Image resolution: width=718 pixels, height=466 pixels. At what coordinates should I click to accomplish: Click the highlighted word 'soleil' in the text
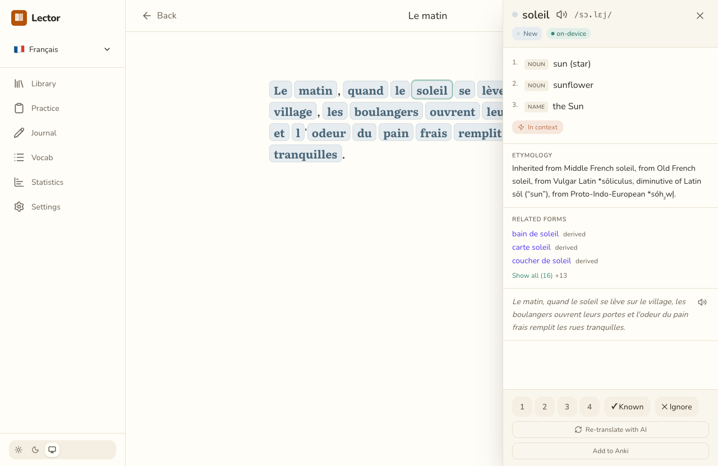pos(432,90)
